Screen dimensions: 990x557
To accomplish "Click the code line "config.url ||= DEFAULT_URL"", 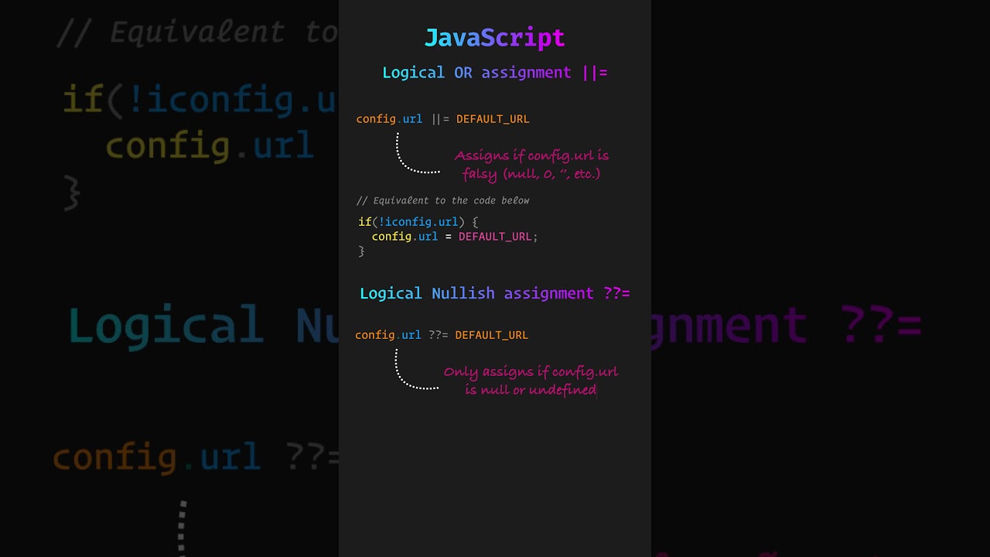I will pos(442,119).
